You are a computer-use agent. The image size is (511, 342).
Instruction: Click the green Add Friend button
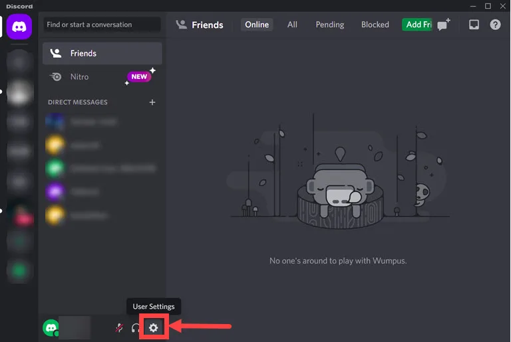[x=417, y=25]
